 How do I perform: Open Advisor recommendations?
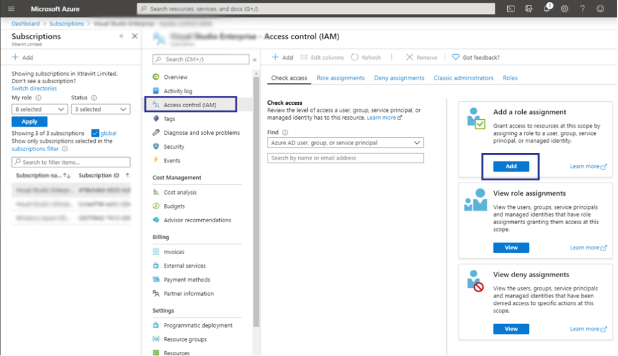(x=197, y=220)
